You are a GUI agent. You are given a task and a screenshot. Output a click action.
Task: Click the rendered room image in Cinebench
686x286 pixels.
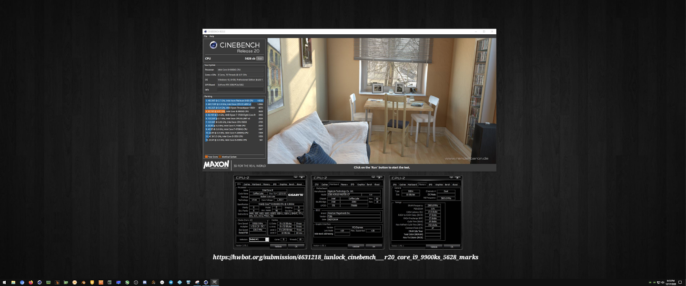point(382,101)
